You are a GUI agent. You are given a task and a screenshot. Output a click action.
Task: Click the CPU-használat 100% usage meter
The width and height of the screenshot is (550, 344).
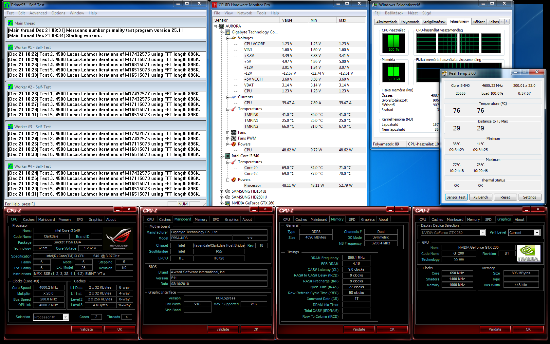click(394, 43)
